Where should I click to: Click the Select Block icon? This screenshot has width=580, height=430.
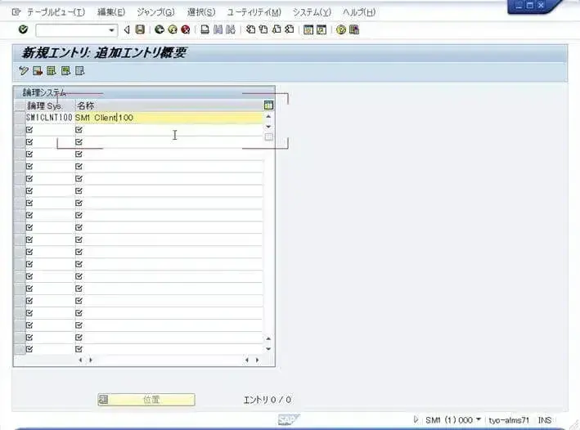tap(65, 70)
